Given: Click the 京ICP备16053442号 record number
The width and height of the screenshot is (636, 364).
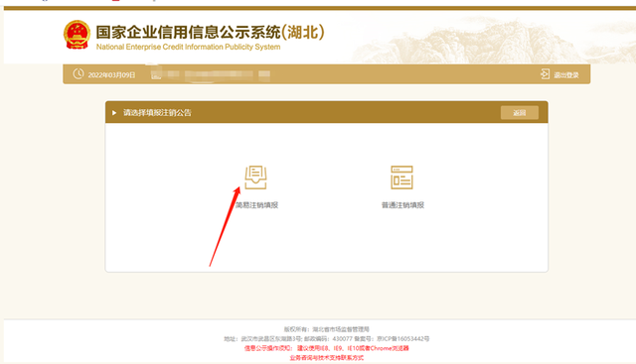Looking at the screenshot, I should pos(402,339).
